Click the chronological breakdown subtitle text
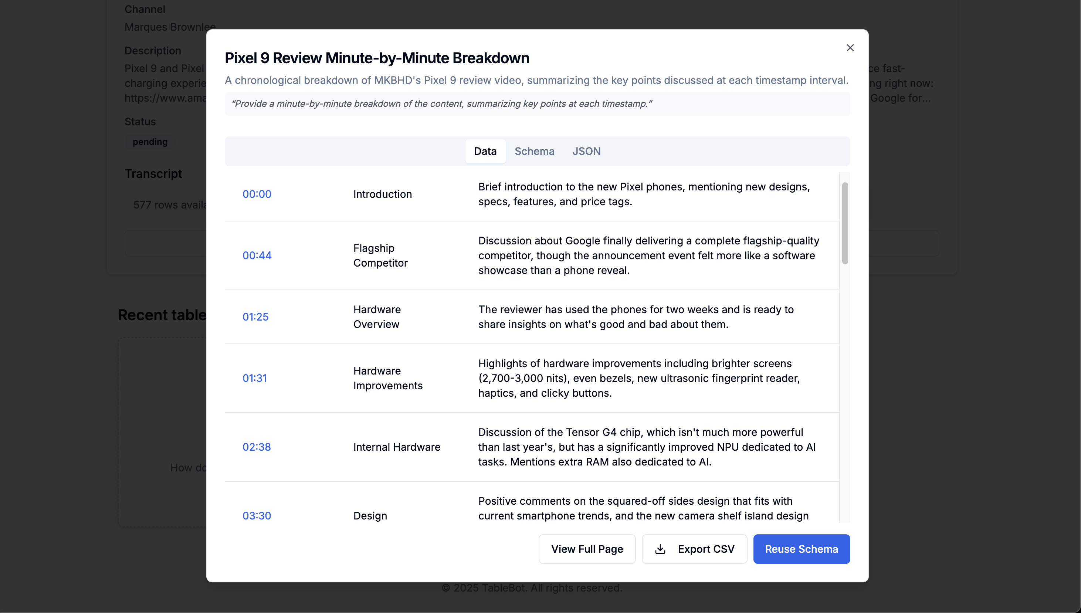 coord(536,80)
